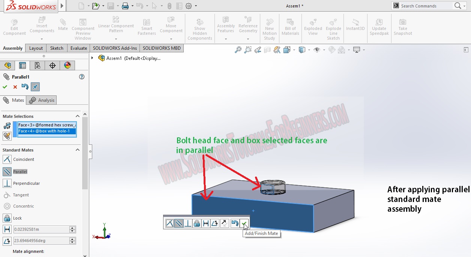The width and height of the screenshot is (471, 257).
Task: Click the Add/Finish Mate button
Action: 244,223
